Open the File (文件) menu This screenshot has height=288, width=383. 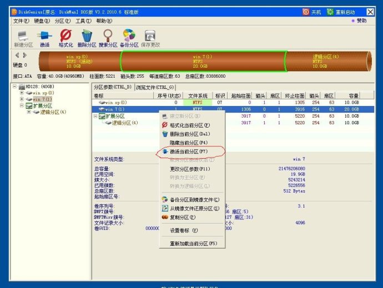[21, 21]
